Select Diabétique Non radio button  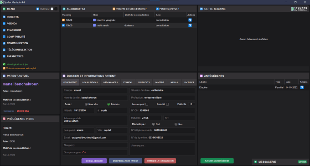(x=176, y=124)
